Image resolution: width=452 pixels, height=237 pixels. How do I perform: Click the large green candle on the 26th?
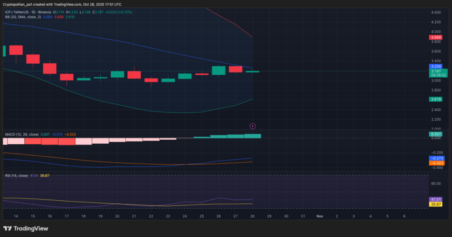tap(218, 70)
